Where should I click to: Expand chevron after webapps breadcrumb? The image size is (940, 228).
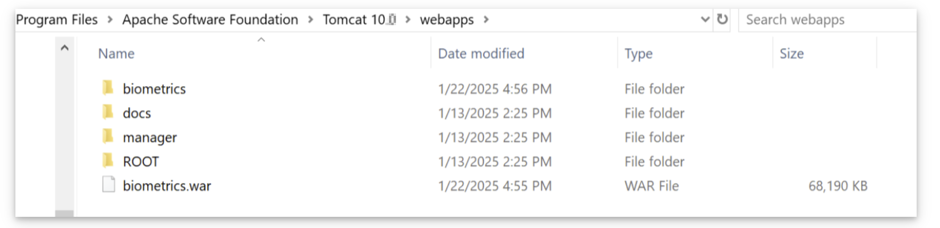coord(486,20)
